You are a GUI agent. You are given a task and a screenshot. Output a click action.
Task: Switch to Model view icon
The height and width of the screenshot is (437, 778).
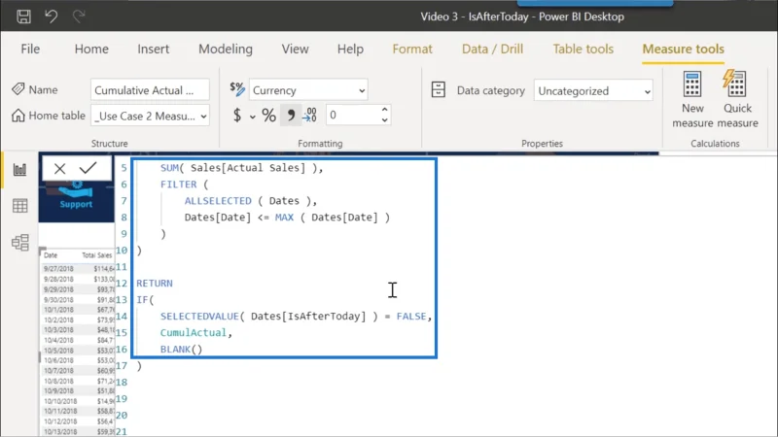(19, 242)
